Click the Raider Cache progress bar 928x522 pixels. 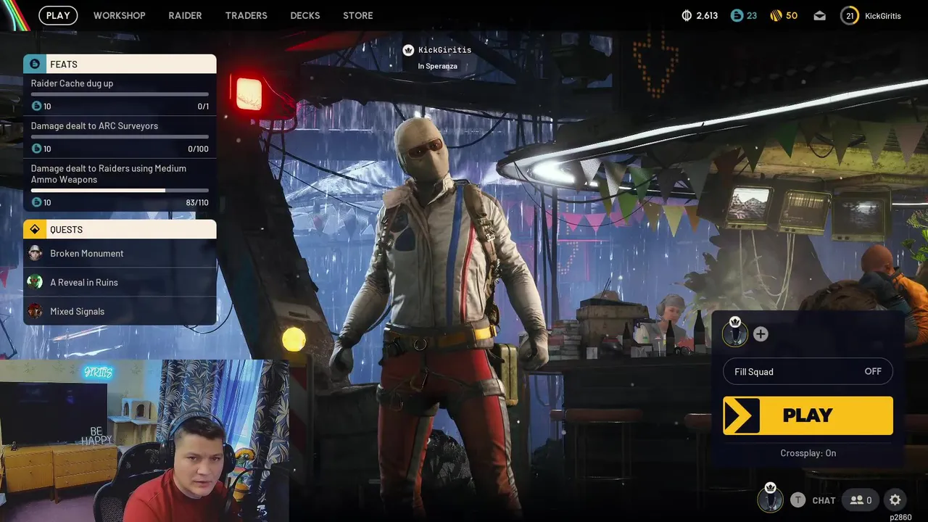pos(120,94)
